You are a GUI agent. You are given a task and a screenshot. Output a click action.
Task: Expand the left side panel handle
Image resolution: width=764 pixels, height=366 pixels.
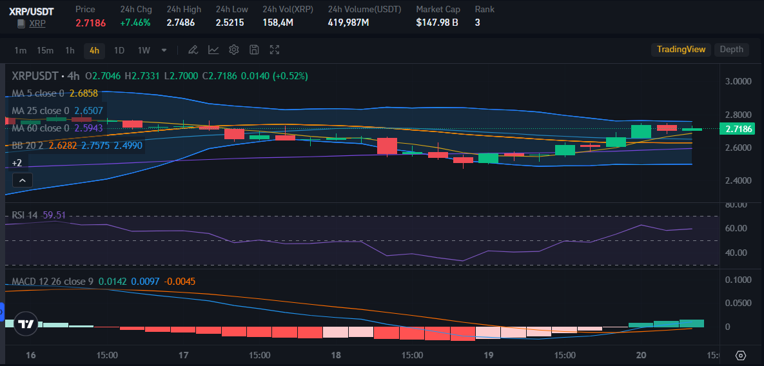[1, 311]
